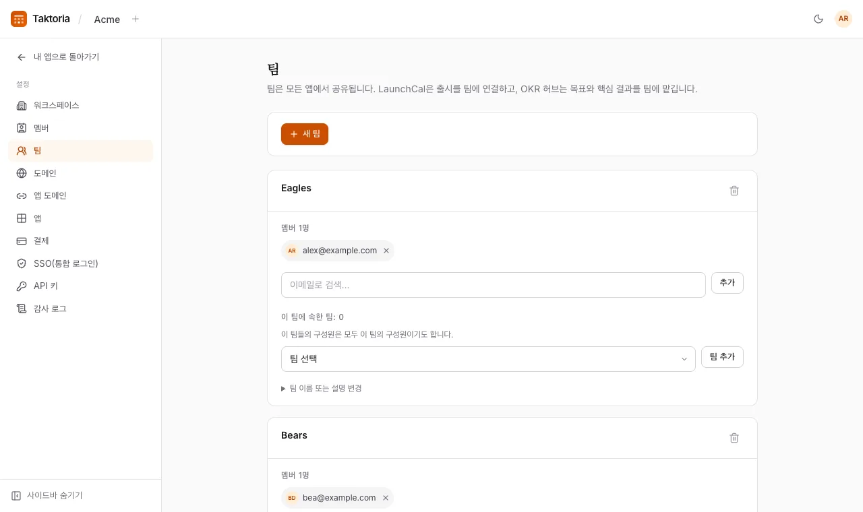863x512 pixels.
Task: Click the 결제 credit card icon
Action: (22, 241)
